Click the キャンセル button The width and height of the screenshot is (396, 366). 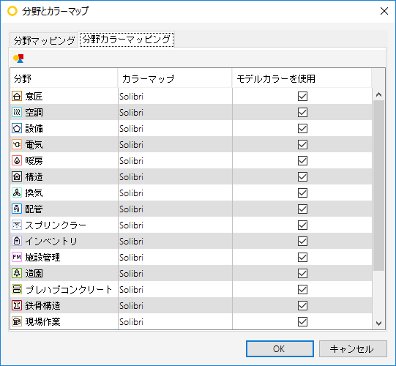tap(353, 349)
